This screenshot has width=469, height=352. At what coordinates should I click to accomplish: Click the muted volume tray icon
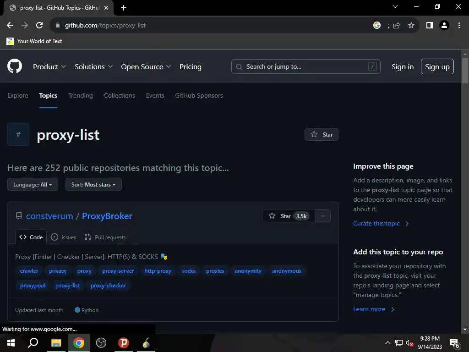coord(409,343)
